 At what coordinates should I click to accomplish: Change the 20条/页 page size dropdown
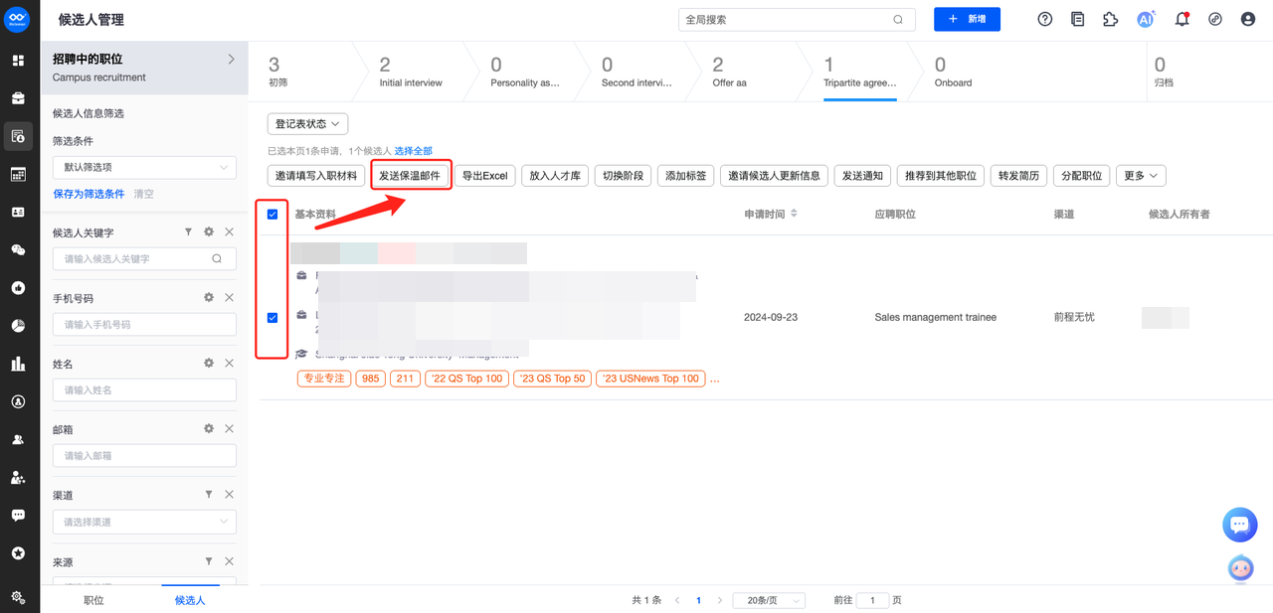(x=769, y=600)
